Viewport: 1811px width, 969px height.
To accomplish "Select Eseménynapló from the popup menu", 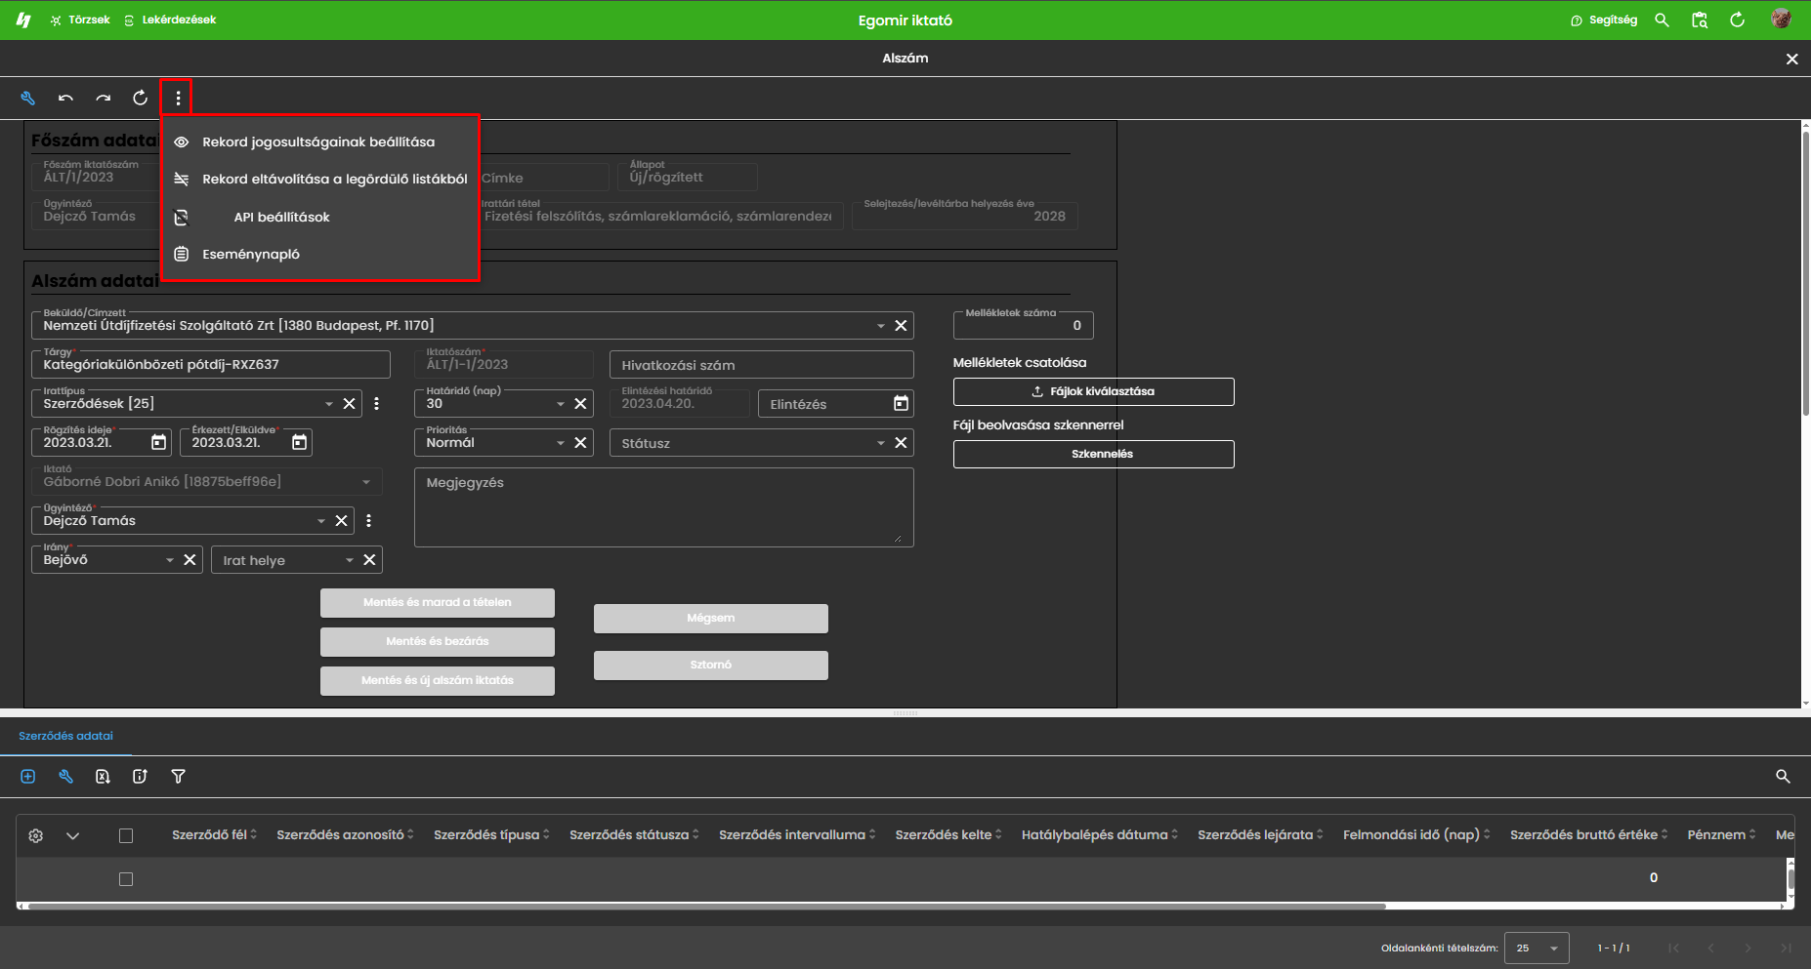I will pyautogui.click(x=251, y=255).
